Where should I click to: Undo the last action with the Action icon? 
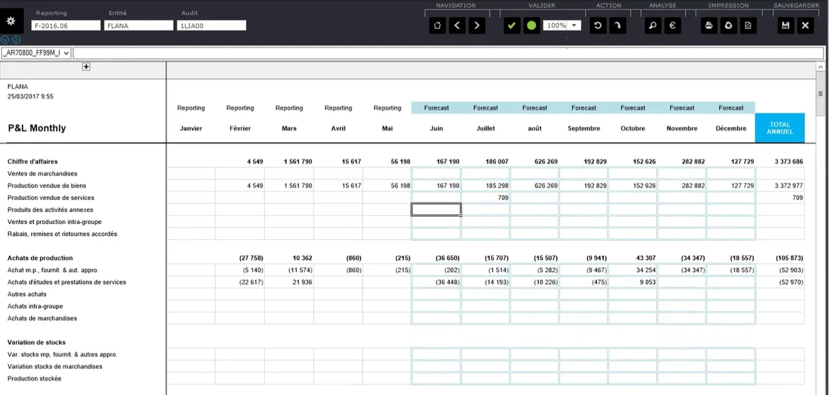[x=598, y=26]
